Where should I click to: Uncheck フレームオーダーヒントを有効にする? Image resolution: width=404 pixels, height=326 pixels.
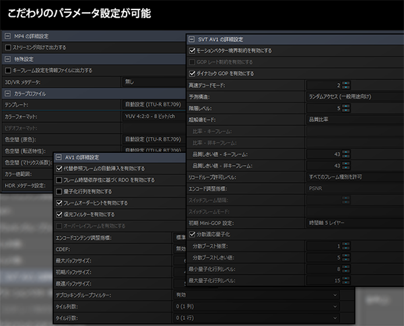(59, 203)
